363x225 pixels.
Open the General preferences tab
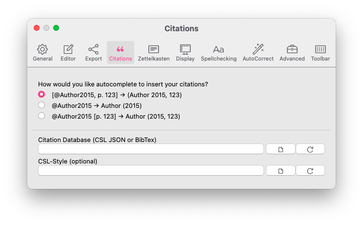point(42,53)
